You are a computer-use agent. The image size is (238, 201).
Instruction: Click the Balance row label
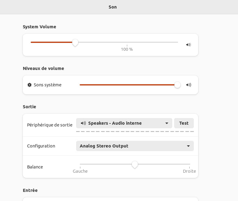(35, 167)
